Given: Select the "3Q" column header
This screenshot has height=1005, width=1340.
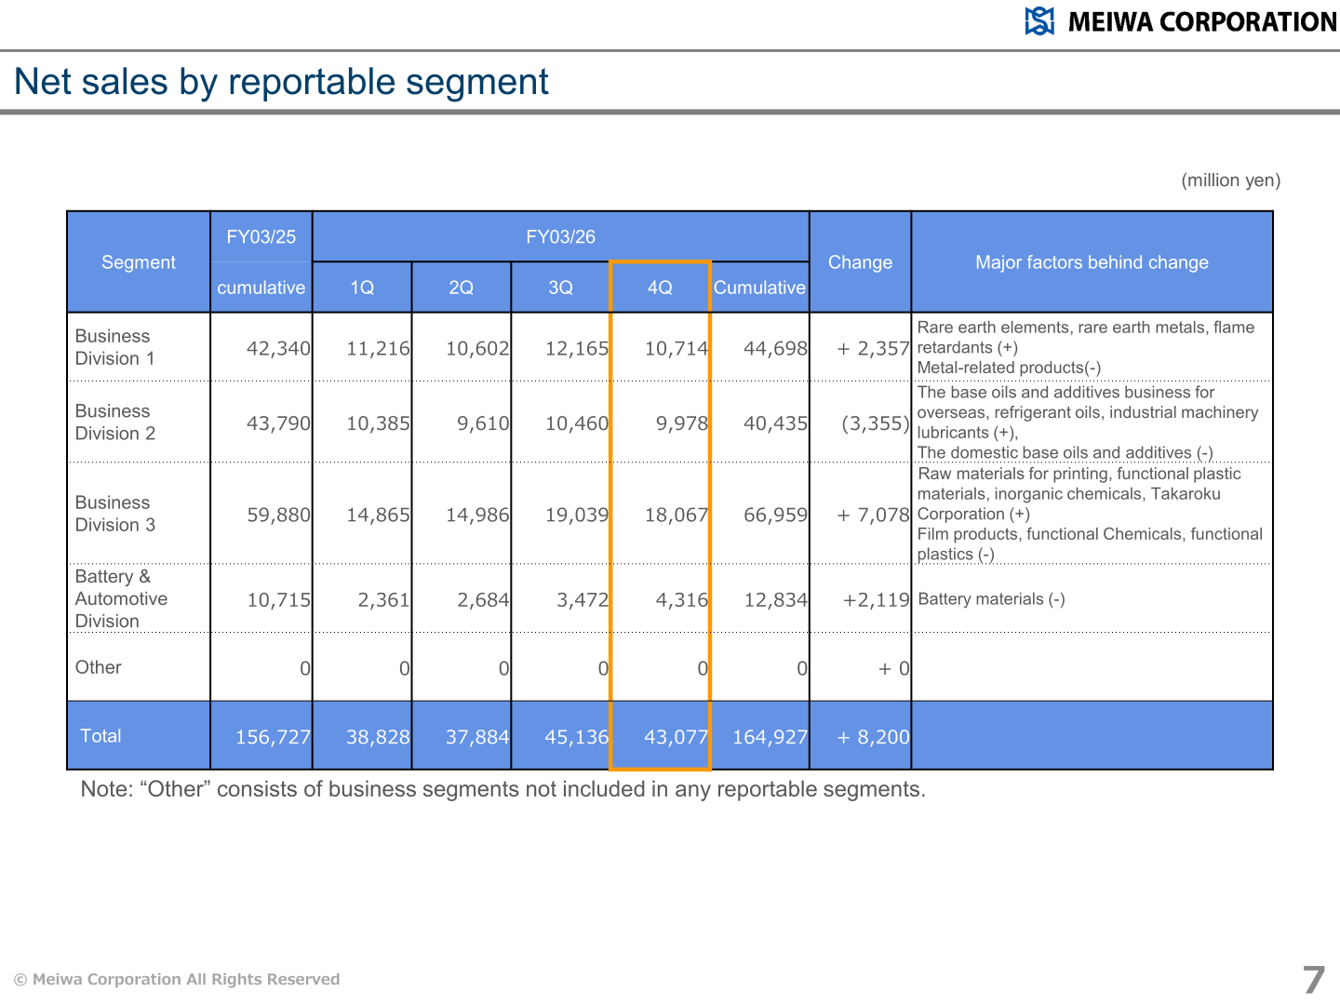Looking at the screenshot, I should 560,288.
